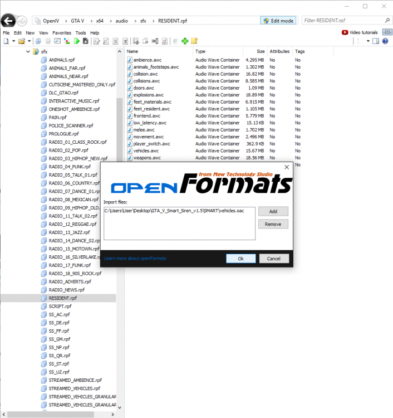Click the yellow new folder toolbar icon
Screen dimensions: 393x418
pyautogui.click(x=194, y=41)
